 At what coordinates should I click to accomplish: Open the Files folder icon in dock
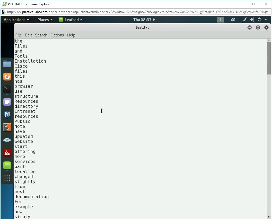7,64
